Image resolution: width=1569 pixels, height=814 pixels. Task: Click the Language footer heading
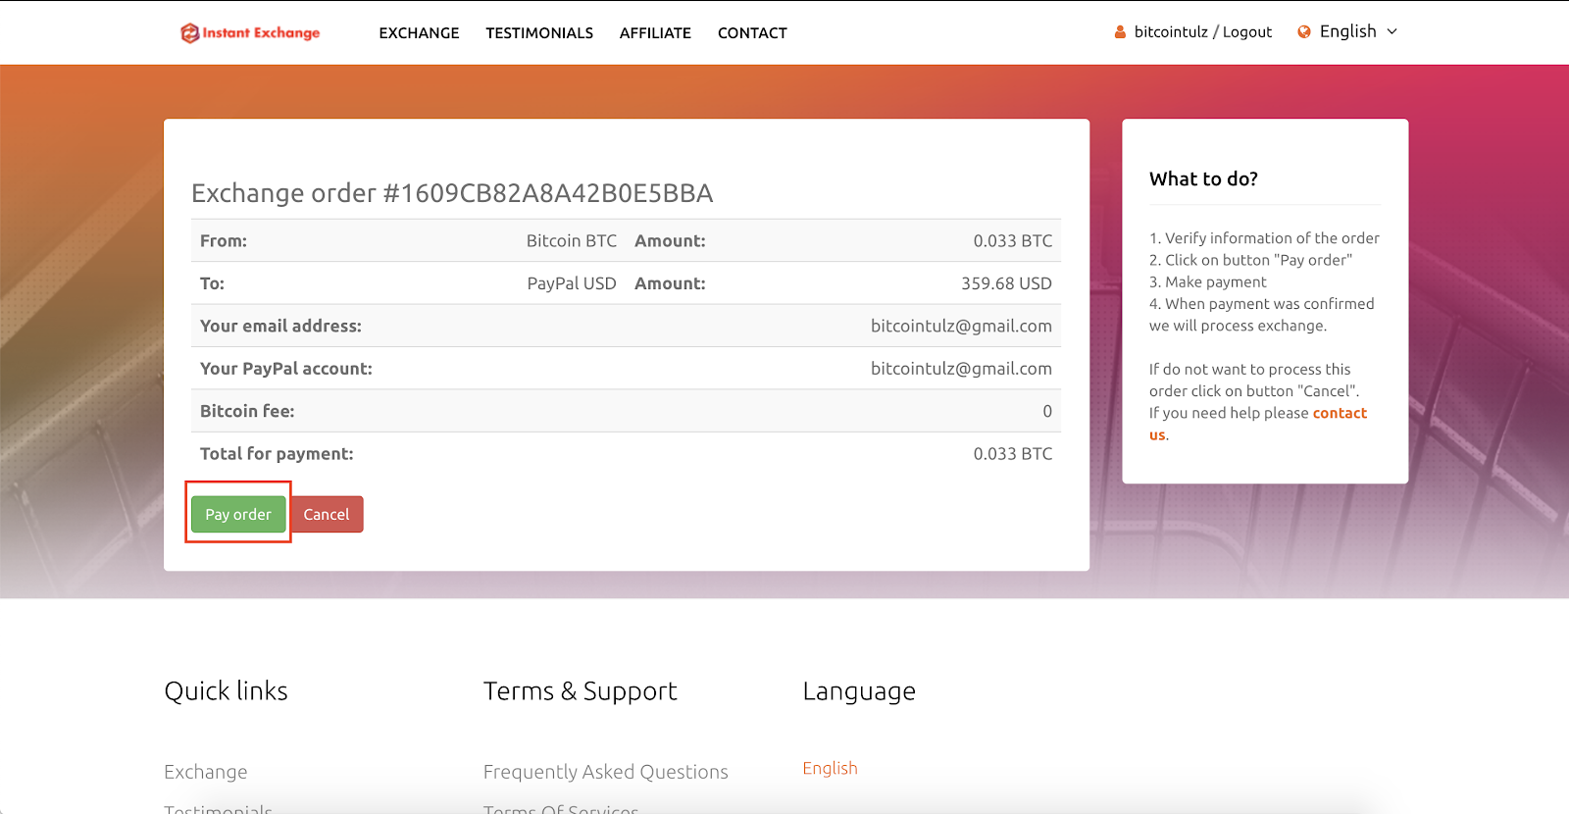coord(859,690)
